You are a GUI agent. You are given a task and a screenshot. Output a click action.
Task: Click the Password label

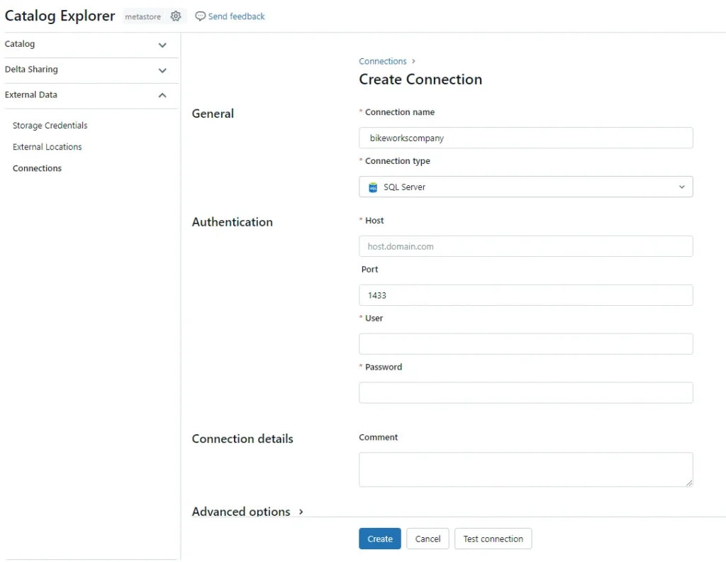pyautogui.click(x=384, y=367)
